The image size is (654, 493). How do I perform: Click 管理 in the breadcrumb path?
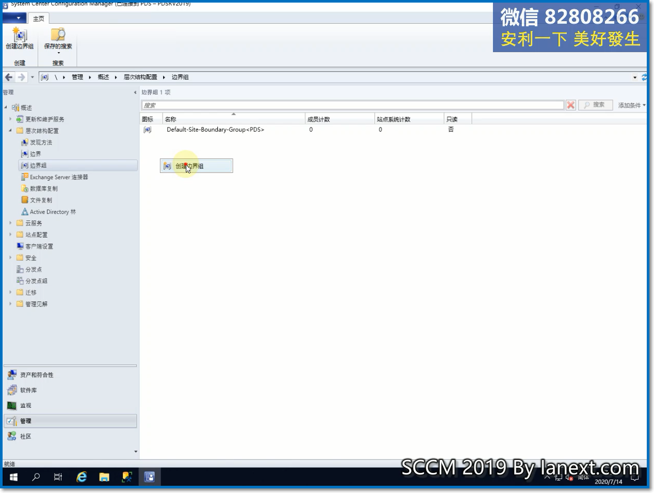pyautogui.click(x=77, y=77)
